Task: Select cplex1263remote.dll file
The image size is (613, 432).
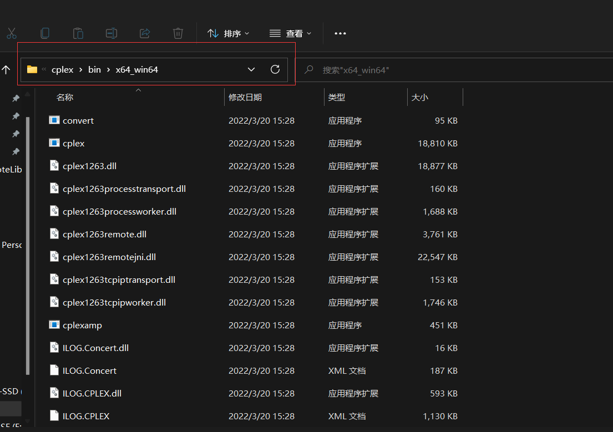Action: (254, 234)
